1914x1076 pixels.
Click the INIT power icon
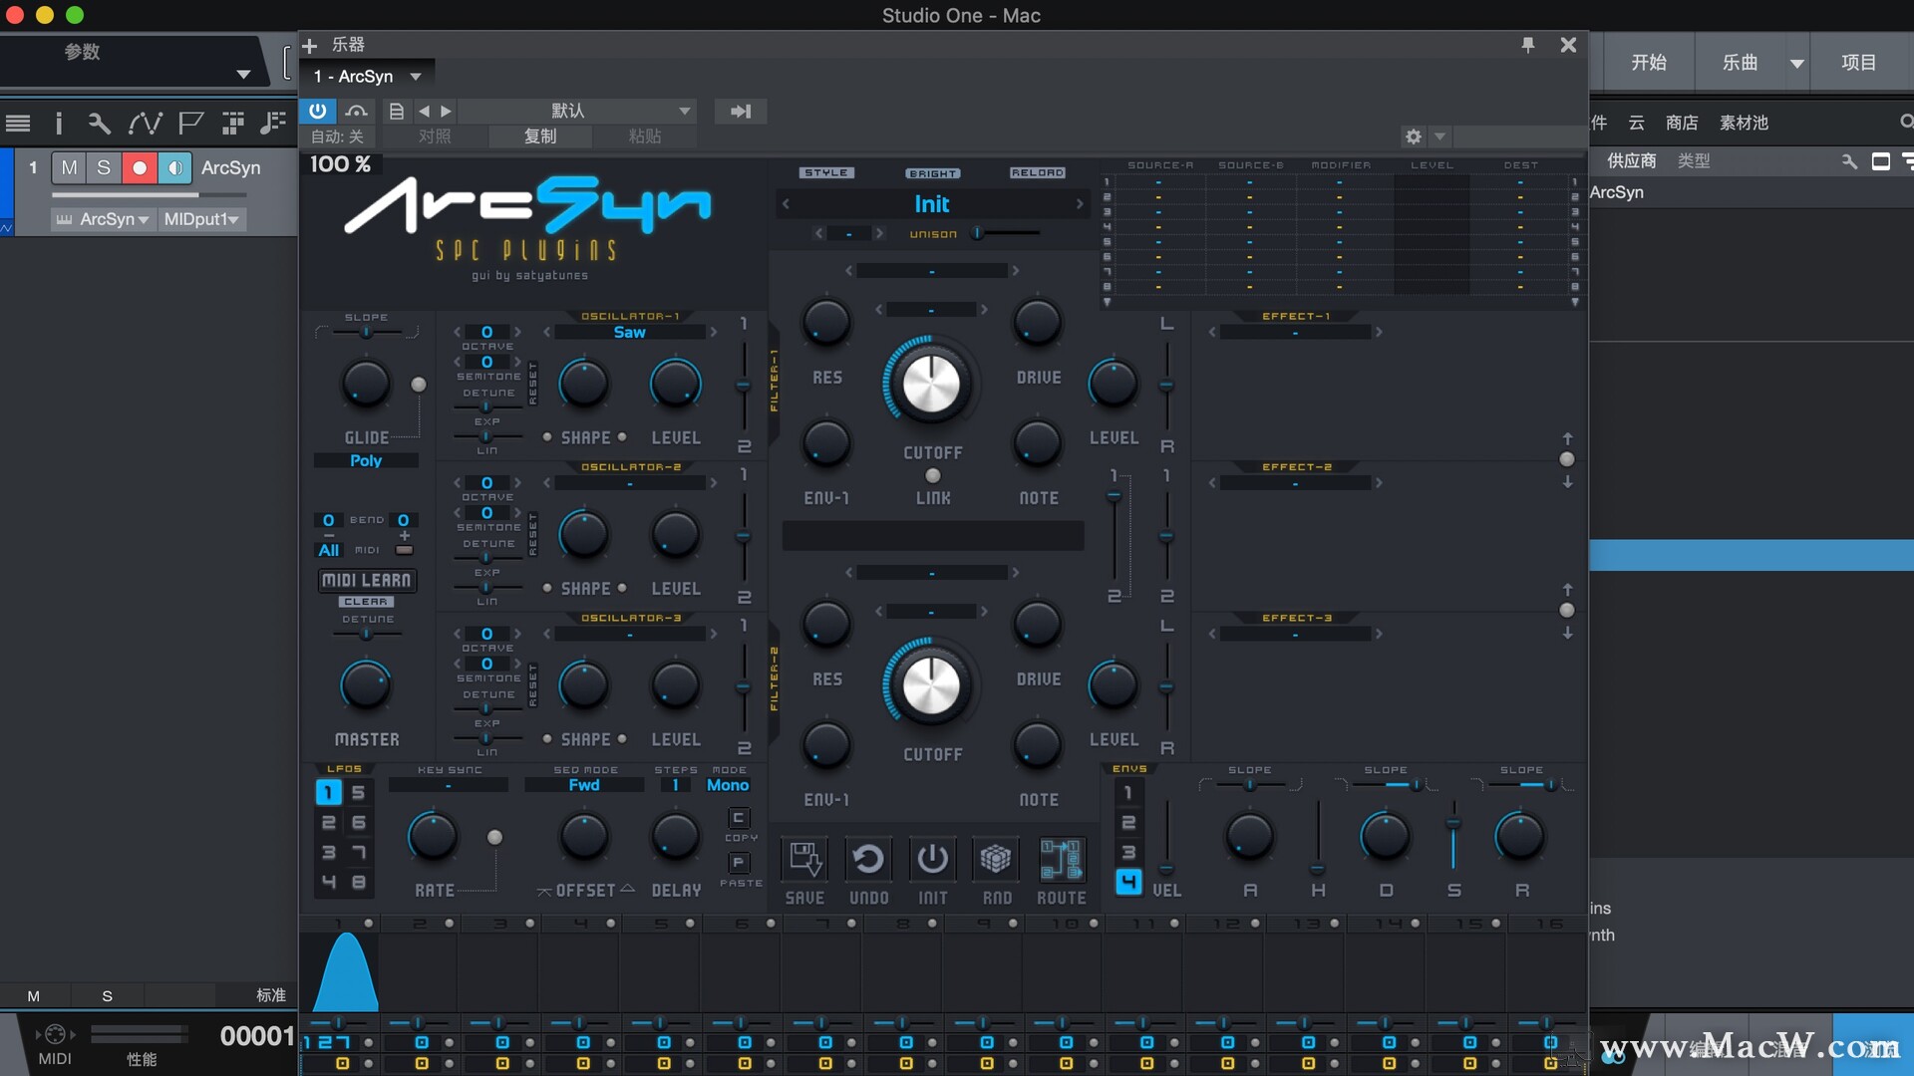[x=932, y=859]
